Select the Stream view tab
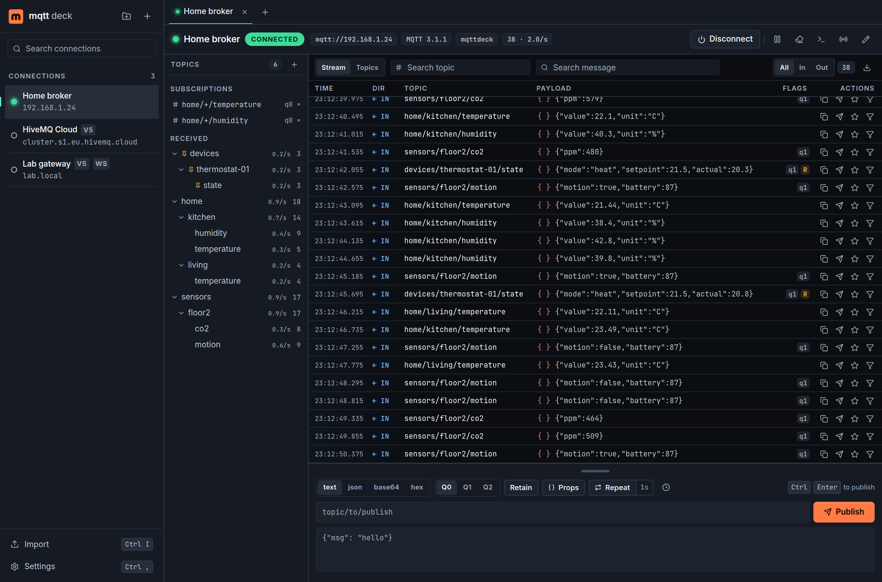 click(333, 68)
